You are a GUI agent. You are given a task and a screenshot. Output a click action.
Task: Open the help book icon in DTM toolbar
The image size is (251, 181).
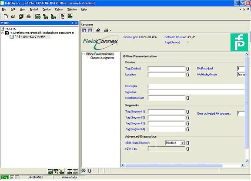pyautogui.click(x=98, y=30)
